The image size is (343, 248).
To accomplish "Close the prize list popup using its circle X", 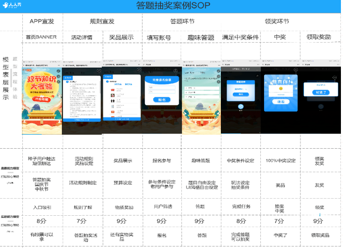I will coord(139,70).
